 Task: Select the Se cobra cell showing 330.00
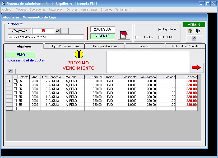coord(187,105)
